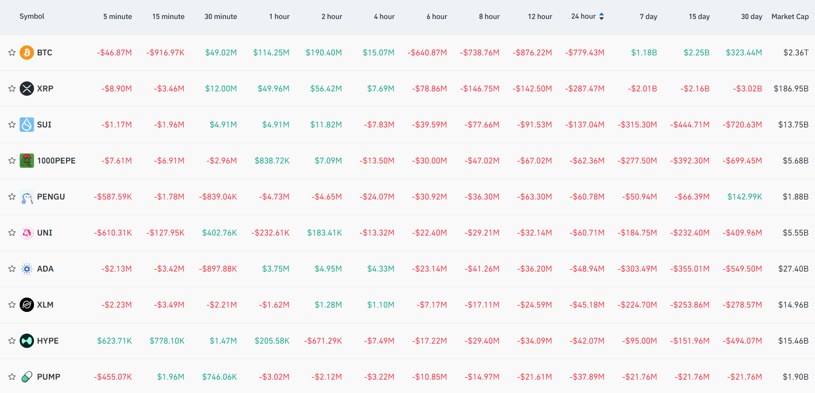Screen dimensions: 815x393
Task: Add XLM to favorites star
Action: pos(12,305)
